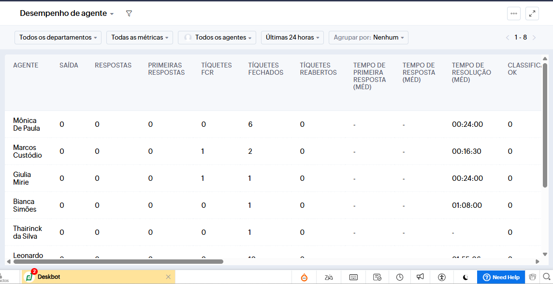The image size is (553, 284).
Task: Click the Need Help button
Action: [x=501, y=277]
